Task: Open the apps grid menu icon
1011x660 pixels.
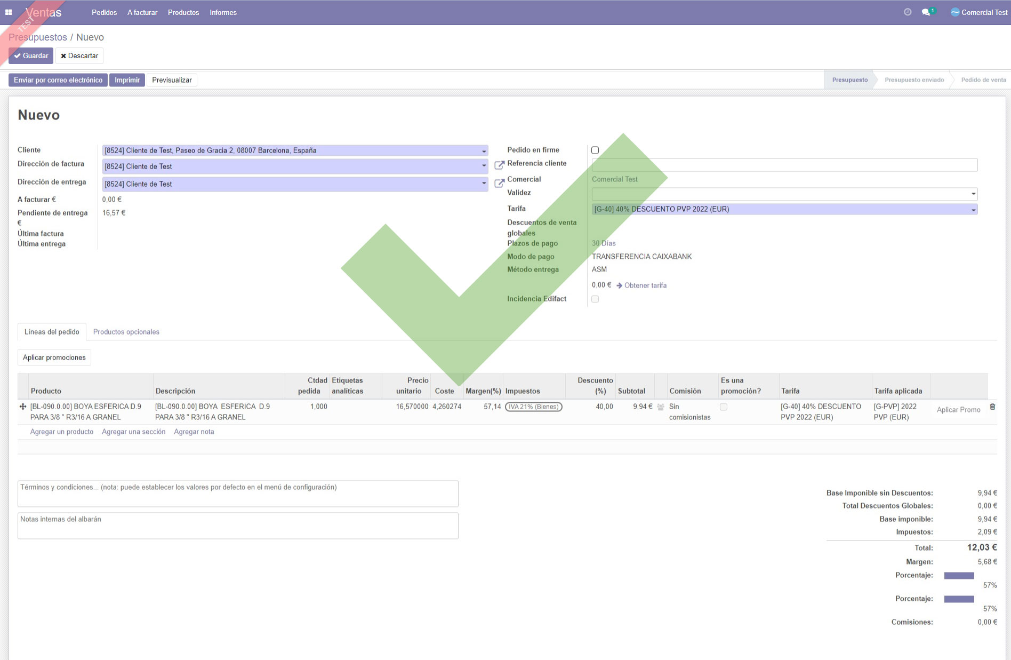Action: point(9,12)
